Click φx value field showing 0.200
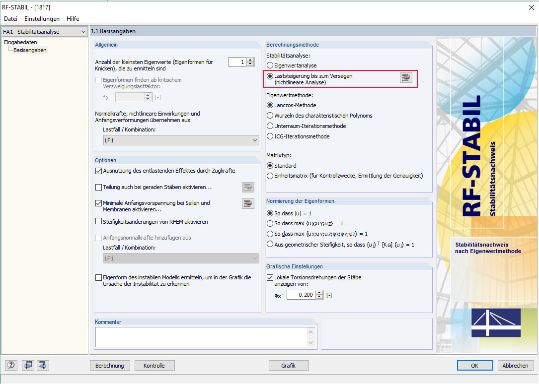 click(x=302, y=295)
